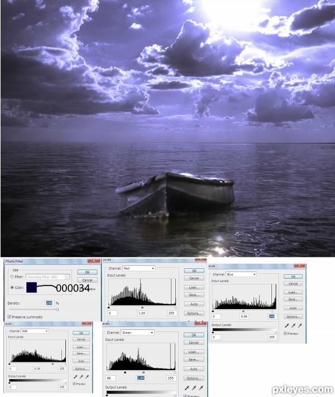Open the Channel dropdown showing Green
Viewport: 335px width, 397px height.
pyautogui.click(x=137, y=333)
